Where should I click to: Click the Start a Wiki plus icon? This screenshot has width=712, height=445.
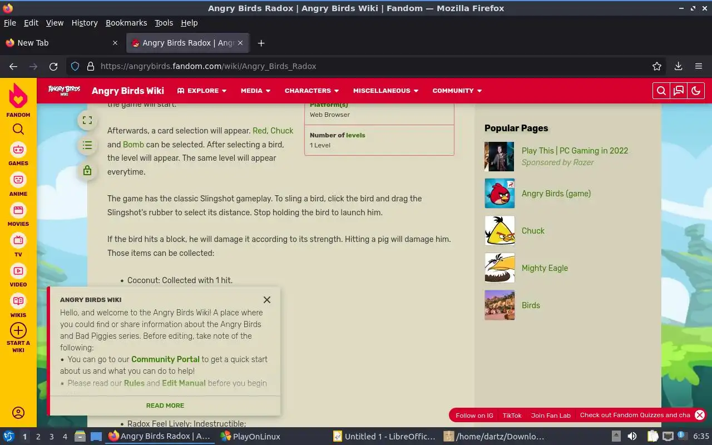coord(18,330)
